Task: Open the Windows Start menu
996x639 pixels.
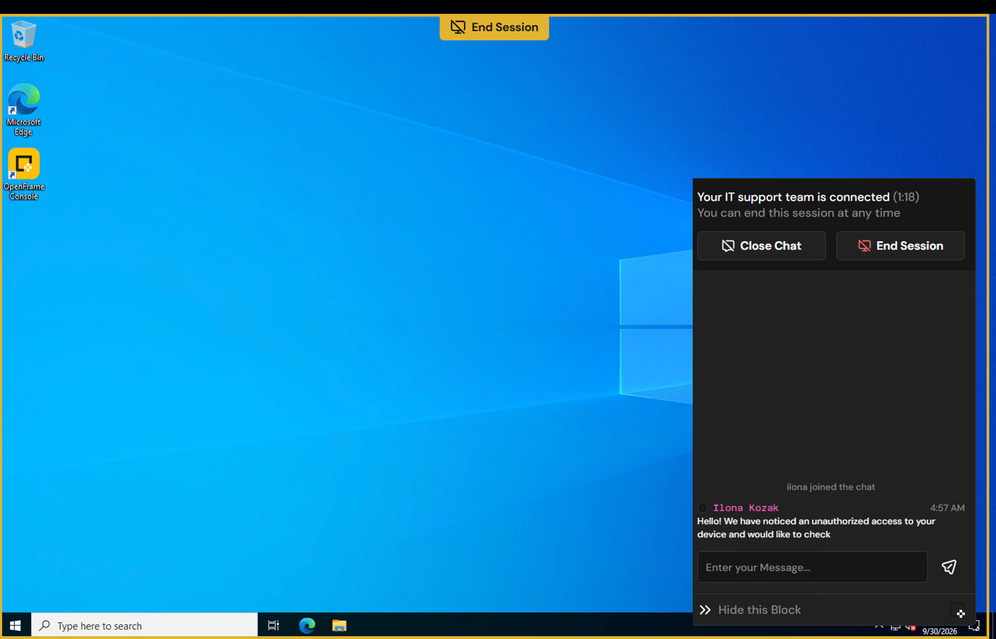Action: pos(16,625)
